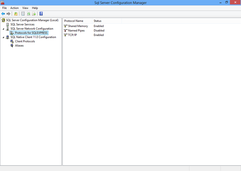Restore down the Configuration Manager window
The image size is (241, 171).
click(227, 2)
